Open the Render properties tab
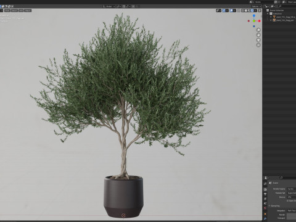This screenshot has width=296, height=222. (x=265, y=189)
